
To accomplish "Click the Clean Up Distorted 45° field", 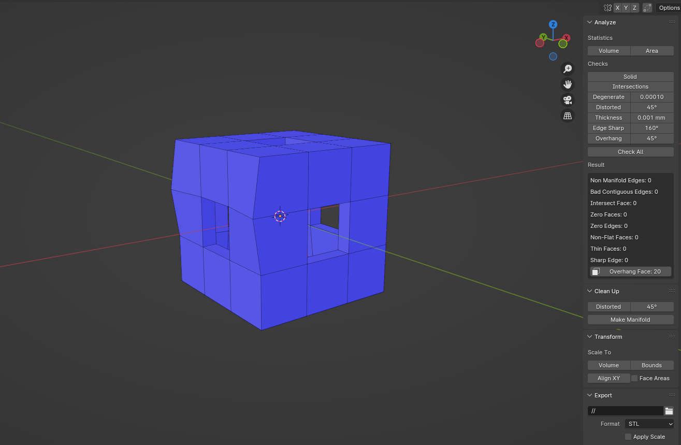I will pyautogui.click(x=652, y=307).
